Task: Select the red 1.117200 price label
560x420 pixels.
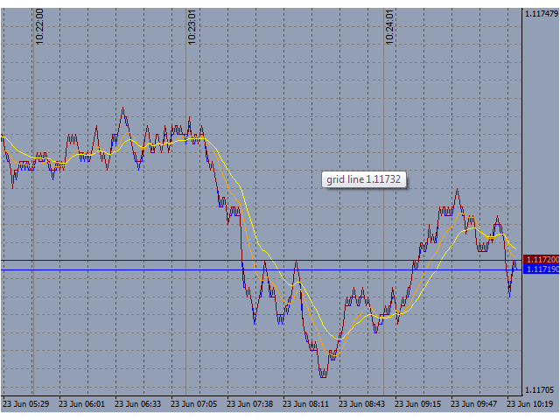Action: coord(542,259)
